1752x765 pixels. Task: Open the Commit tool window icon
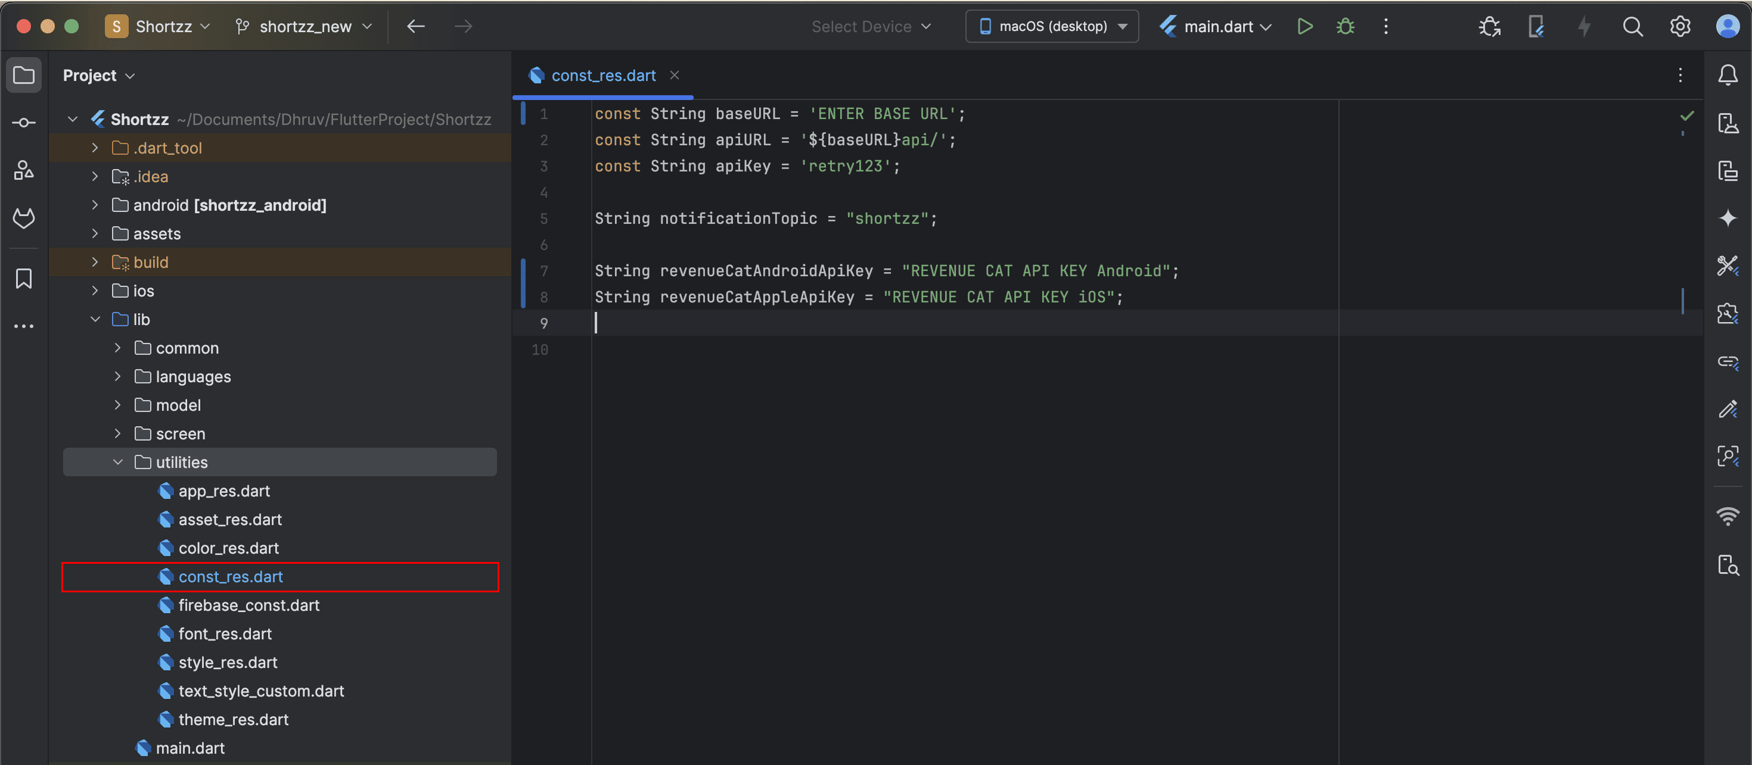[24, 122]
